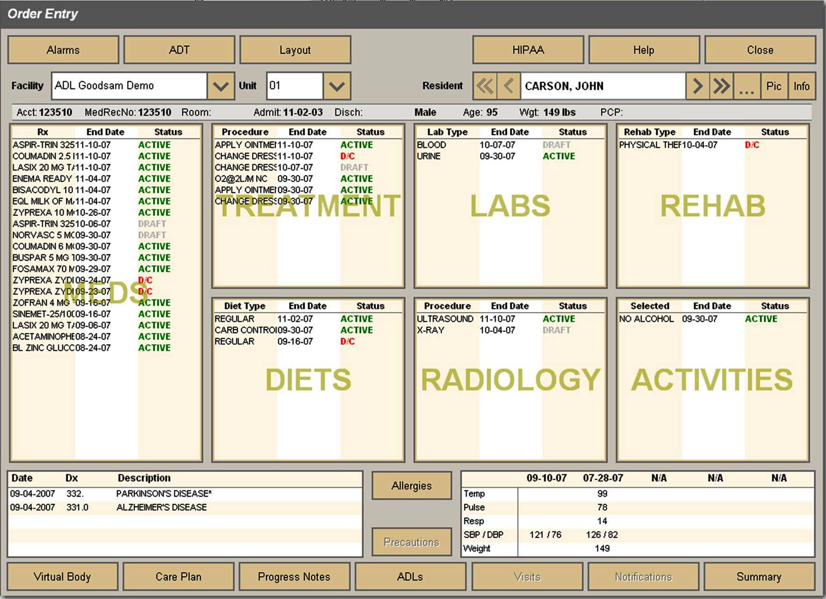This screenshot has width=826, height=599.
Task: Expand the Unit dropdown
Action: point(336,86)
